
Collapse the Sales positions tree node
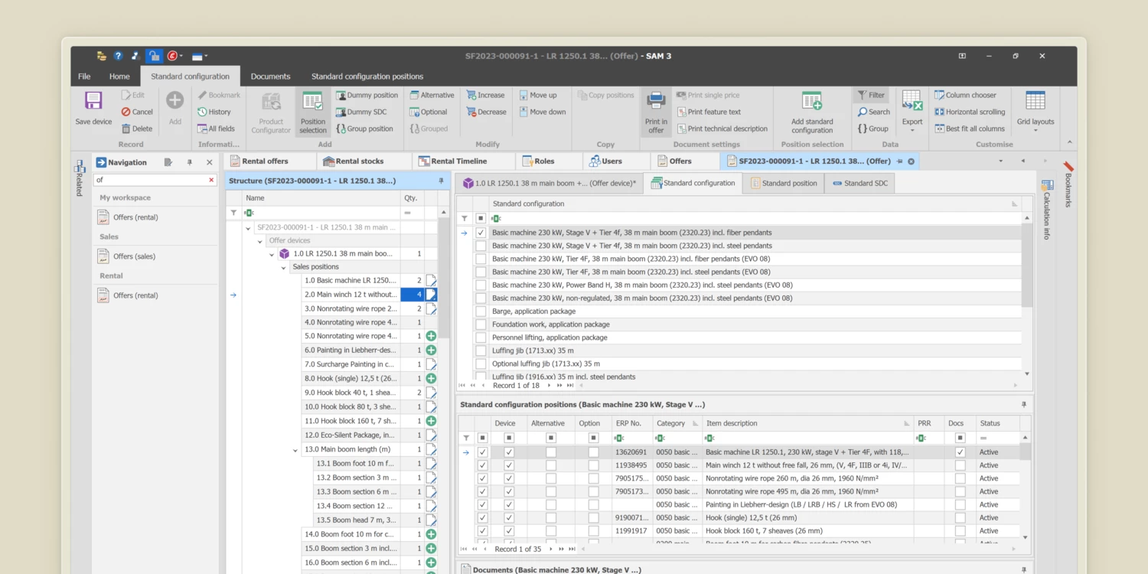[x=283, y=268]
